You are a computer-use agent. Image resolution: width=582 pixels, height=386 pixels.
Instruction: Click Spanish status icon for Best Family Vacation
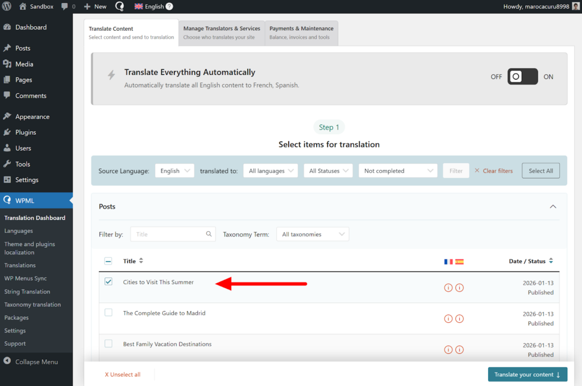(459, 350)
